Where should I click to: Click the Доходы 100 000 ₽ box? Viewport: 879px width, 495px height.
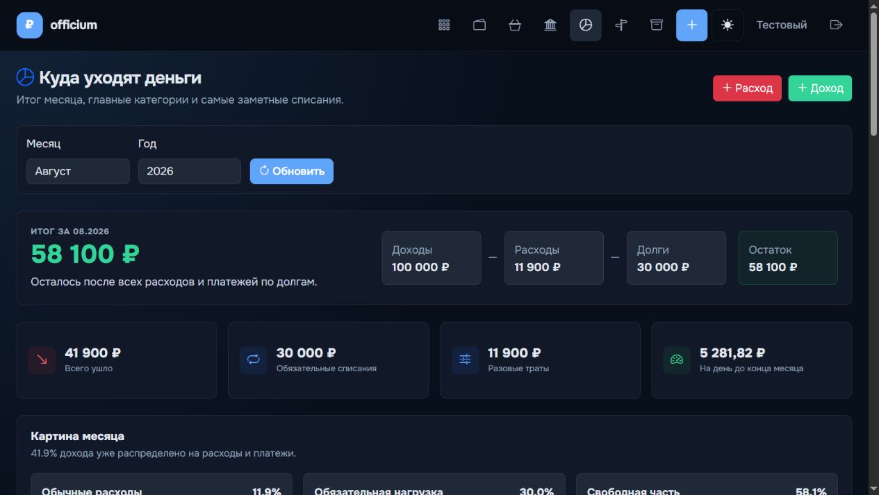click(x=432, y=258)
